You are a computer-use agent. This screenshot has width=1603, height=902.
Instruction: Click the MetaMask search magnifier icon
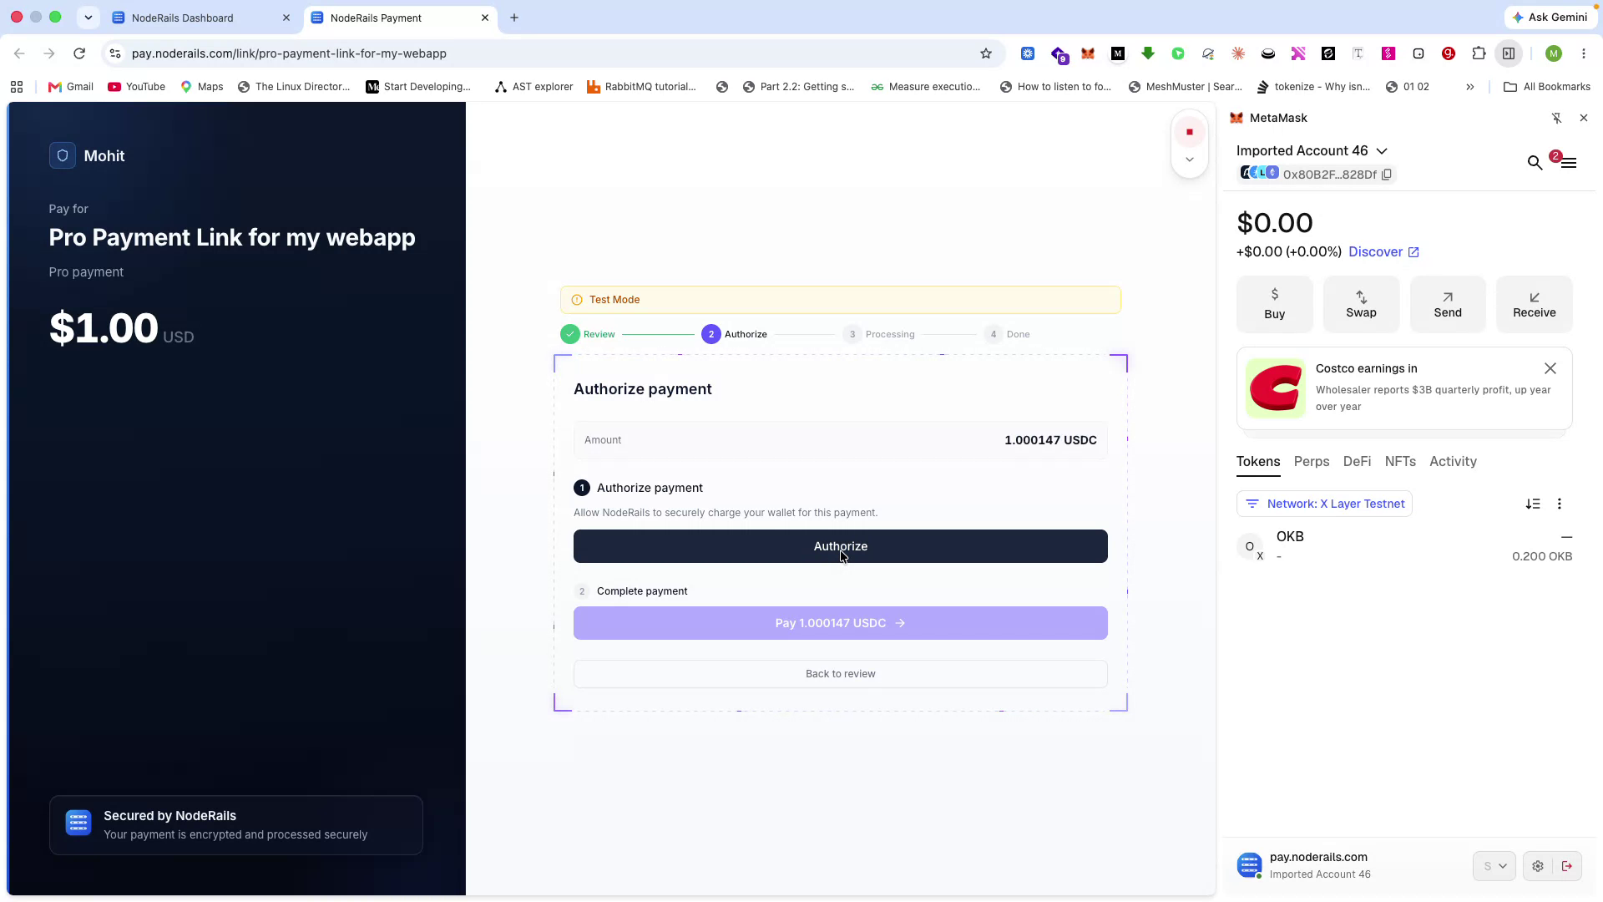(1535, 163)
